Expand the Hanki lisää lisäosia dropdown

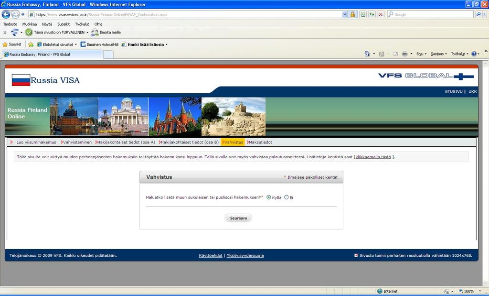pos(167,44)
